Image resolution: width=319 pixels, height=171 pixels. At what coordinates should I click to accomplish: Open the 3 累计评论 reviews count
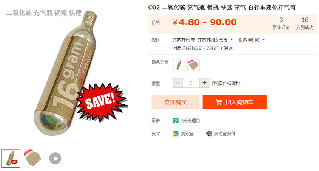point(281,23)
